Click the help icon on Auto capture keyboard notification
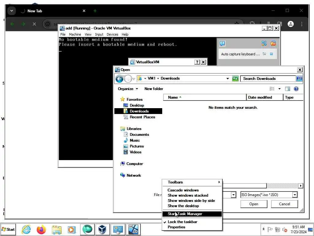Viewport: 314px width, 236px height. (x=264, y=54)
